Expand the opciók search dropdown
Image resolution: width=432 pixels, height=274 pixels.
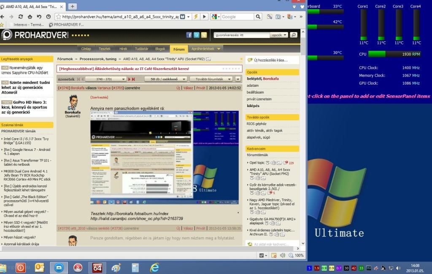(x=279, y=35)
